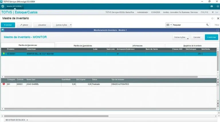This screenshot has width=220, height=122.
Task: Open Outras Ações dropdown beside Cancelar
Action: 181,37
